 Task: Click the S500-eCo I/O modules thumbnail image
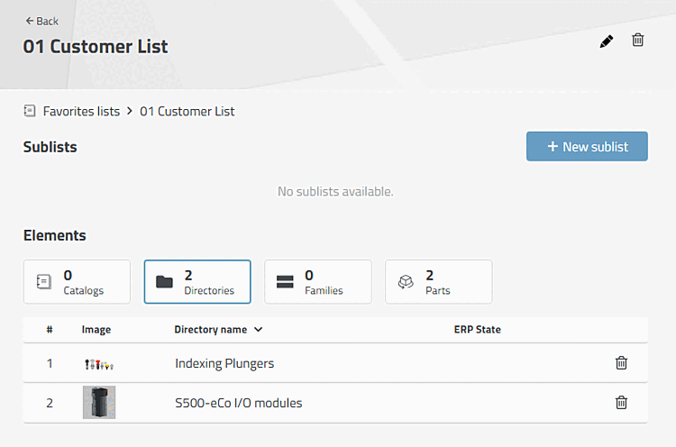coord(99,403)
